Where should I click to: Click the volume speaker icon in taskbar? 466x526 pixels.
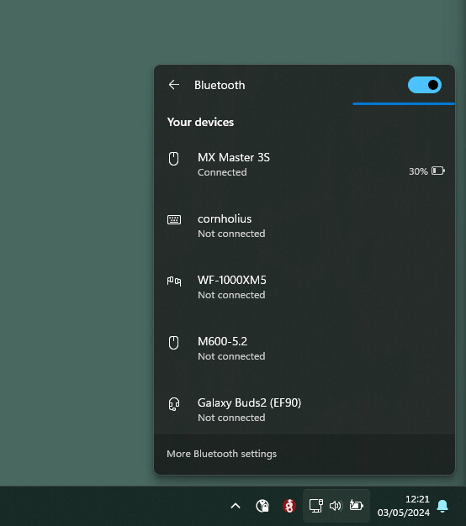point(336,506)
